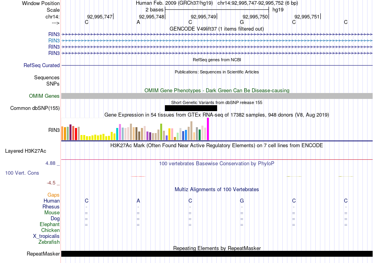Click the Rhesus species label
The height and width of the screenshot is (263, 373).
point(51,207)
